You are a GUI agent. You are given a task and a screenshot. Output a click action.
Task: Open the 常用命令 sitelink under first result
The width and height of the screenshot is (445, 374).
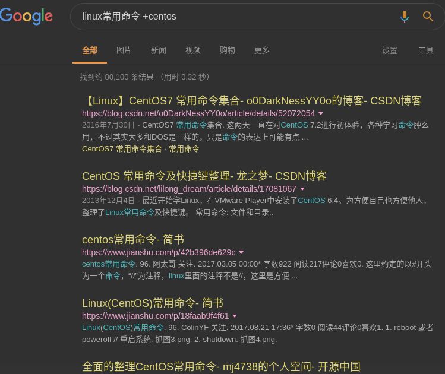point(184,149)
